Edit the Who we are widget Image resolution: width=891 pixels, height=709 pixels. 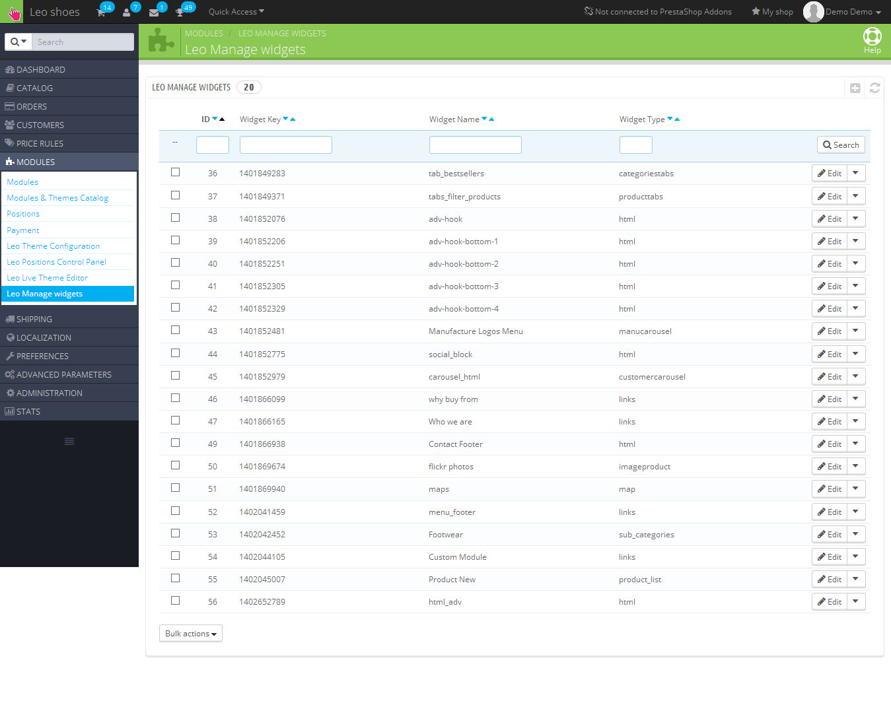(x=829, y=421)
